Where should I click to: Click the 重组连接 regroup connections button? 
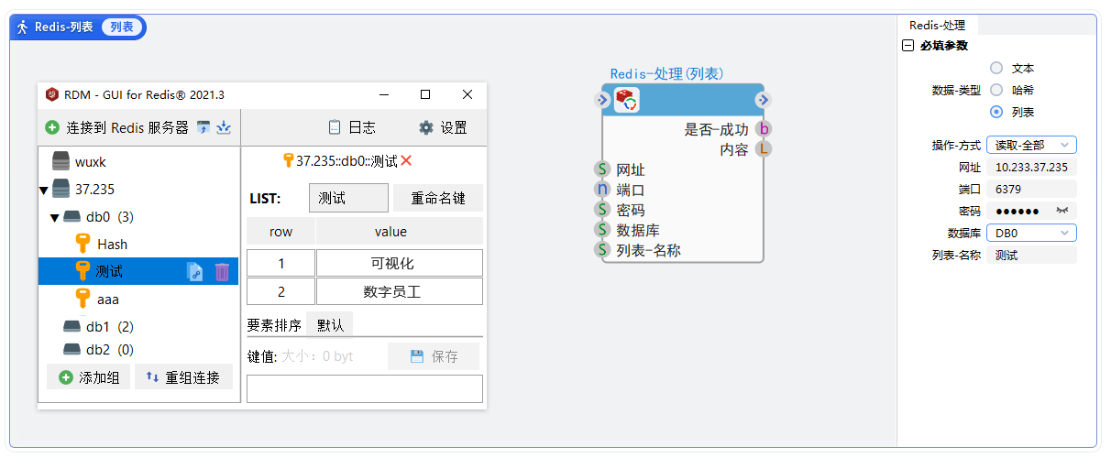pos(183,377)
